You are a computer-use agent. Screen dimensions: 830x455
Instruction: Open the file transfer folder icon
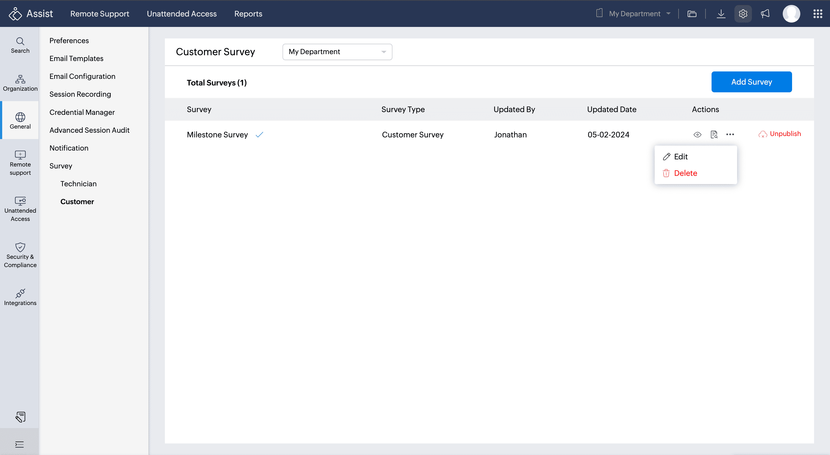pos(692,14)
